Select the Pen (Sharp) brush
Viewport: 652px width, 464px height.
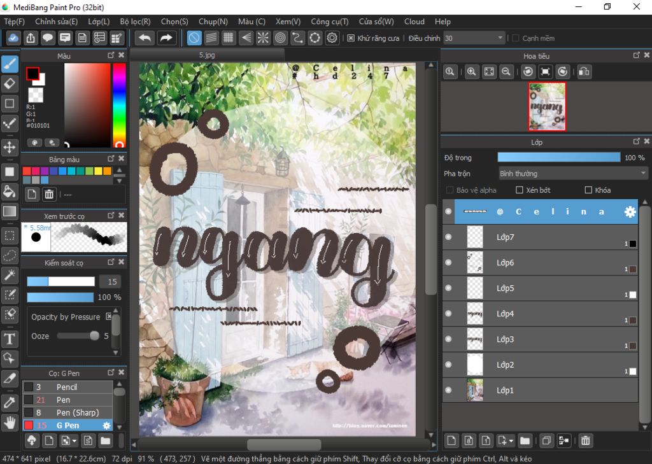click(x=67, y=412)
